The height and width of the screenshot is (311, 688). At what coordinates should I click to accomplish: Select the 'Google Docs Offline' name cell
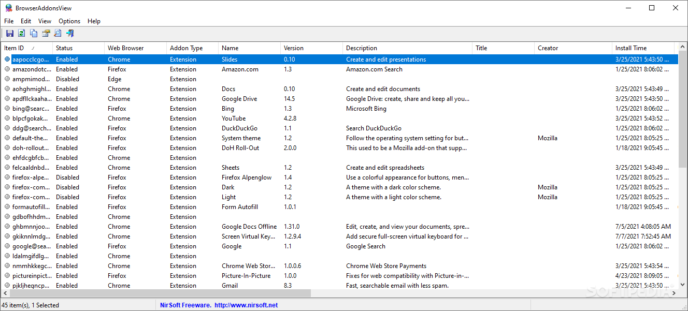pyautogui.click(x=249, y=227)
